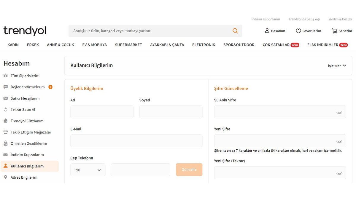Open Favorilerim heart icon

click(x=298, y=31)
